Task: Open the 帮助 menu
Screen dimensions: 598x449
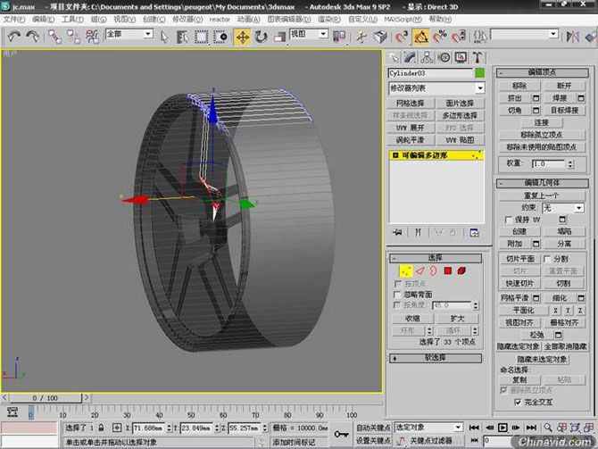Action: point(440,19)
